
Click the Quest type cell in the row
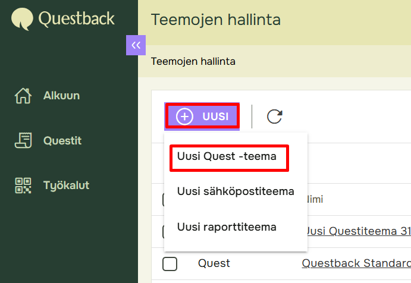[214, 263]
